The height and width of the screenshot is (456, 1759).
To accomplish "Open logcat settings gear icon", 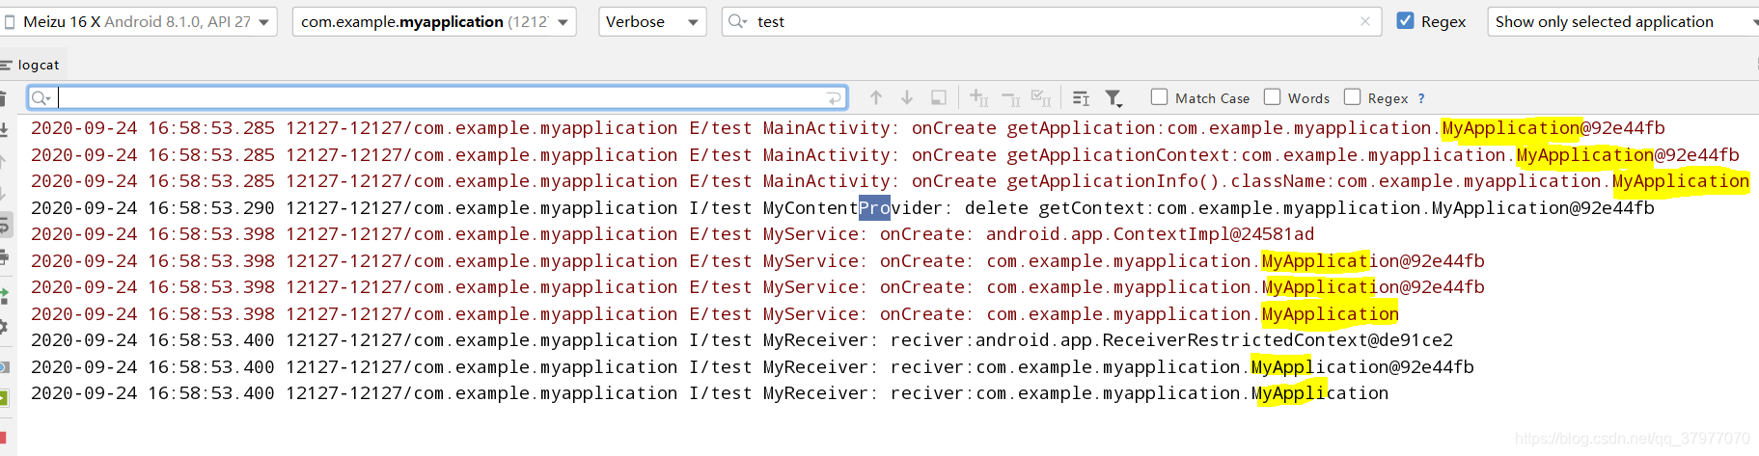I will (x=4, y=327).
